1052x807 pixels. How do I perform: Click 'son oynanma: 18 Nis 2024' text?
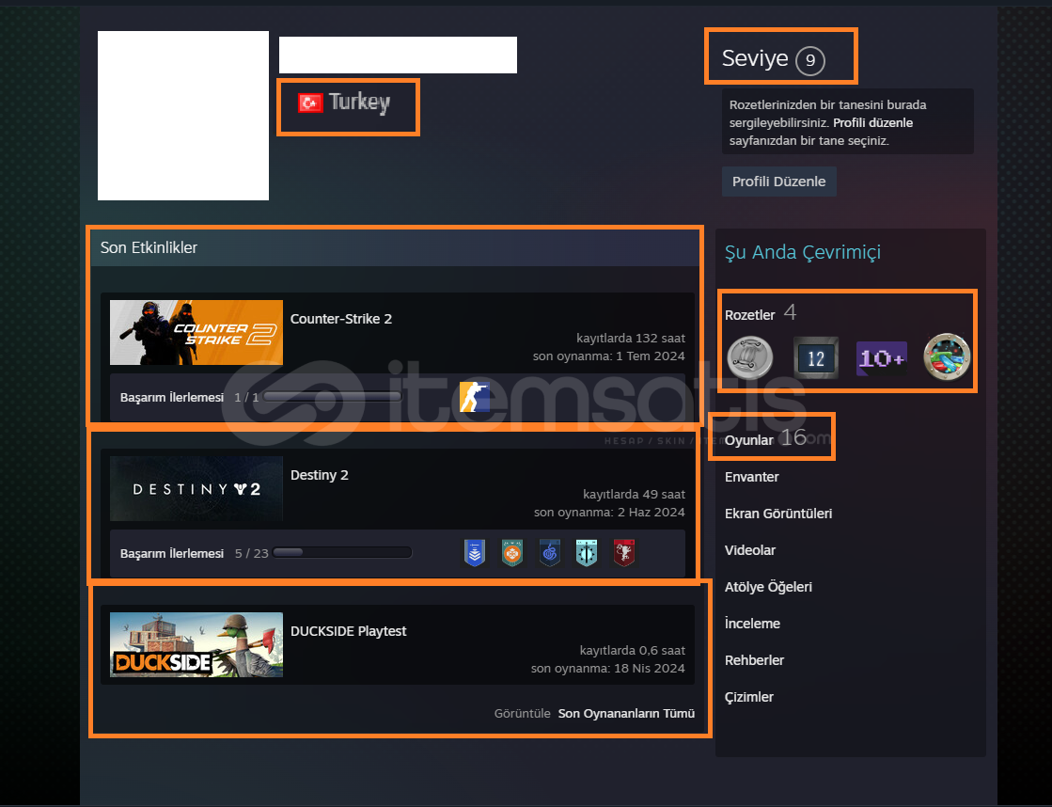coord(608,668)
